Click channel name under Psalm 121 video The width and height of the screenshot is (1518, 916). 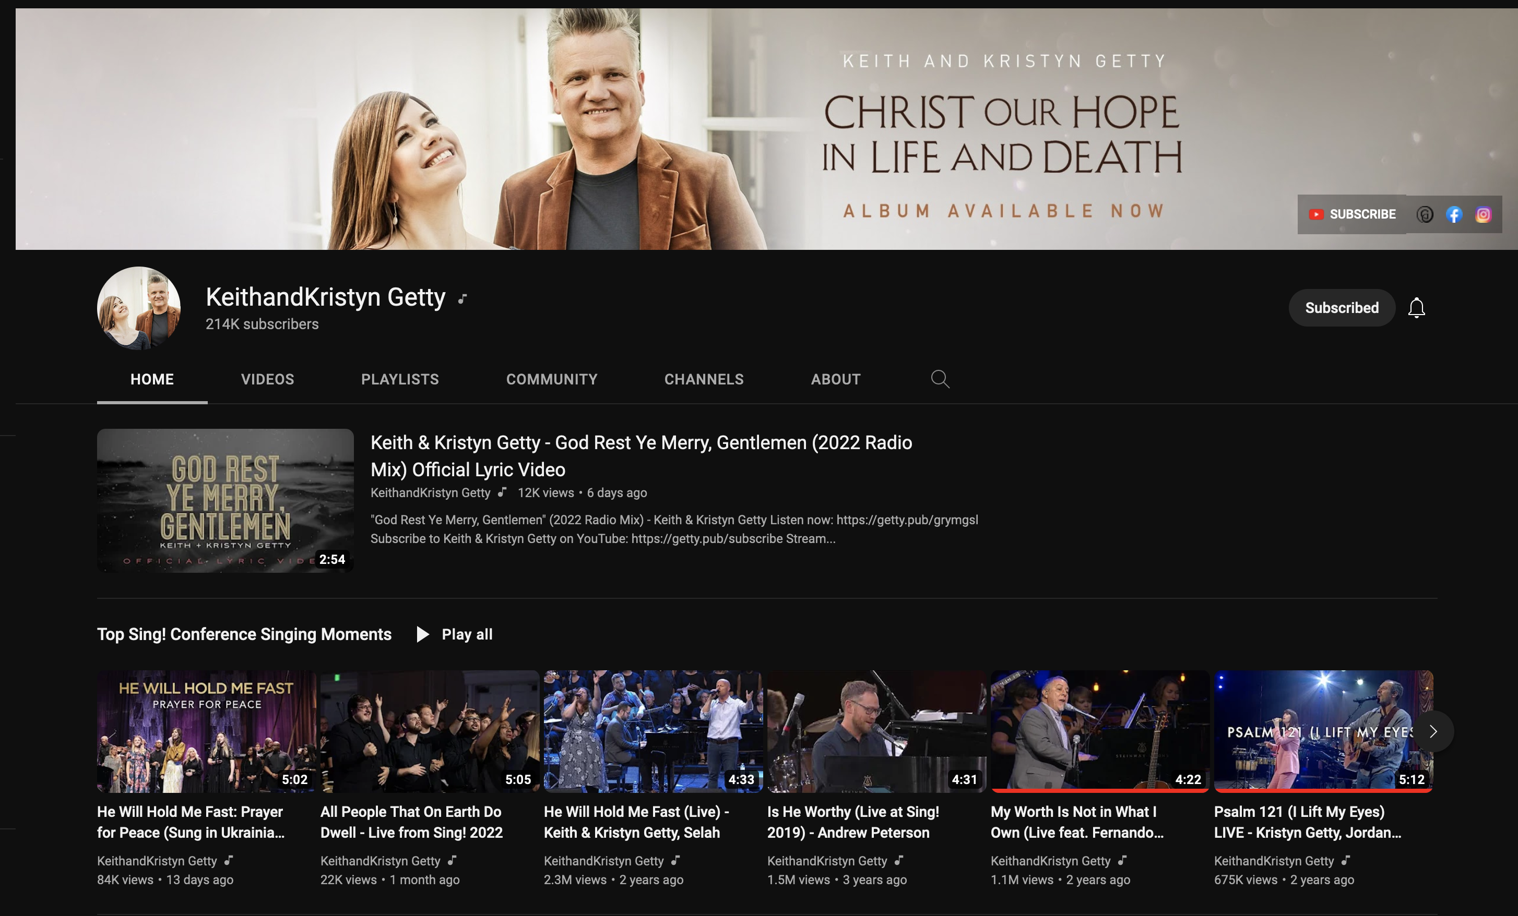(x=1274, y=861)
